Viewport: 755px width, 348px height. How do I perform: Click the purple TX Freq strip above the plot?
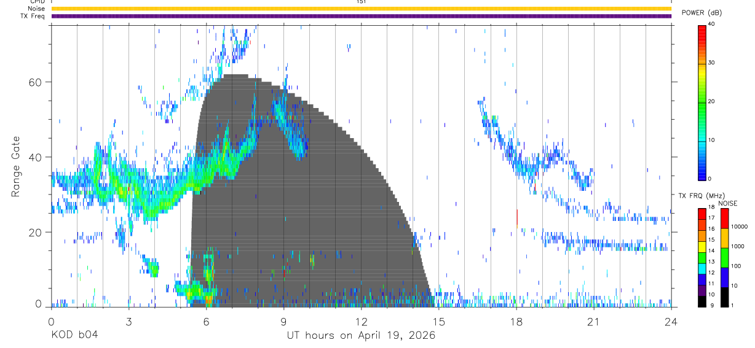(361, 16)
